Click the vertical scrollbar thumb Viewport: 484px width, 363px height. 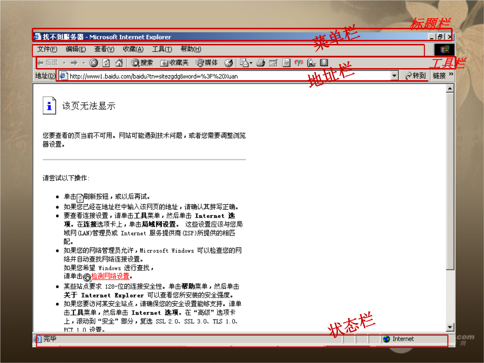click(x=450, y=181)
